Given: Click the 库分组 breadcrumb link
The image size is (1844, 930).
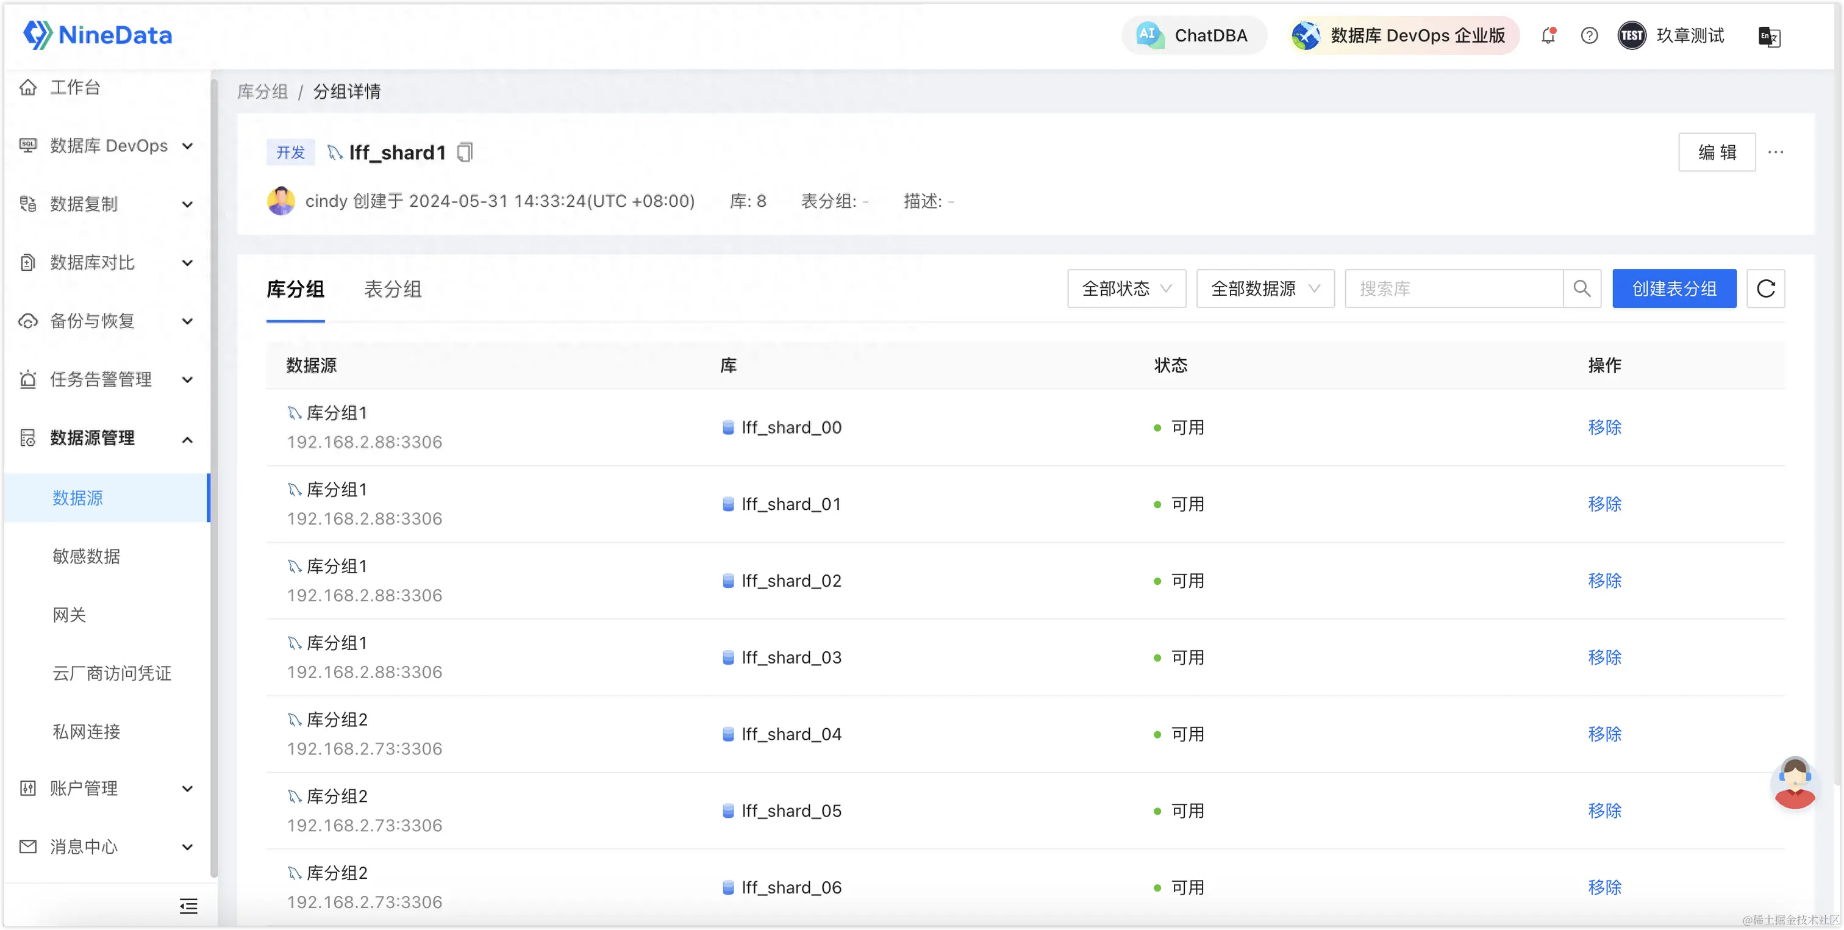Looking at the screenshot, I should (x=262, y=91).
